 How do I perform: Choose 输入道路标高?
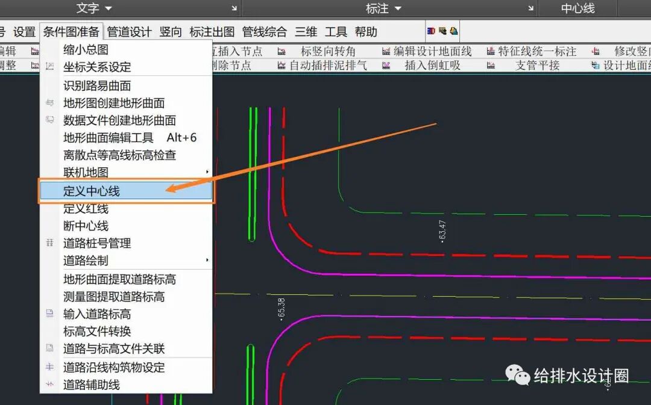point(126,314)
